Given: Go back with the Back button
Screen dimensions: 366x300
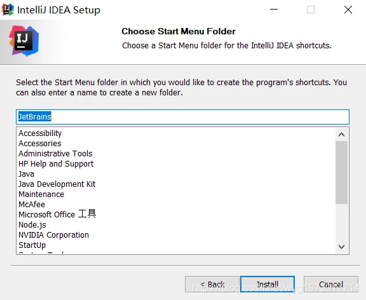Looking at the screenshot, I should [212, 284].
